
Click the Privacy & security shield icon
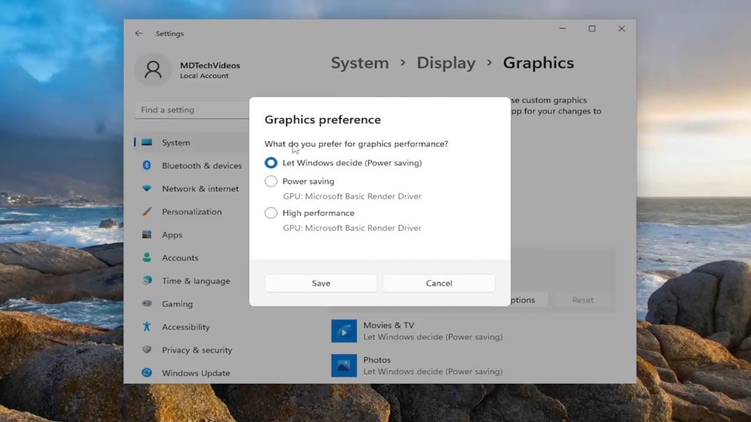coord(147,350)
